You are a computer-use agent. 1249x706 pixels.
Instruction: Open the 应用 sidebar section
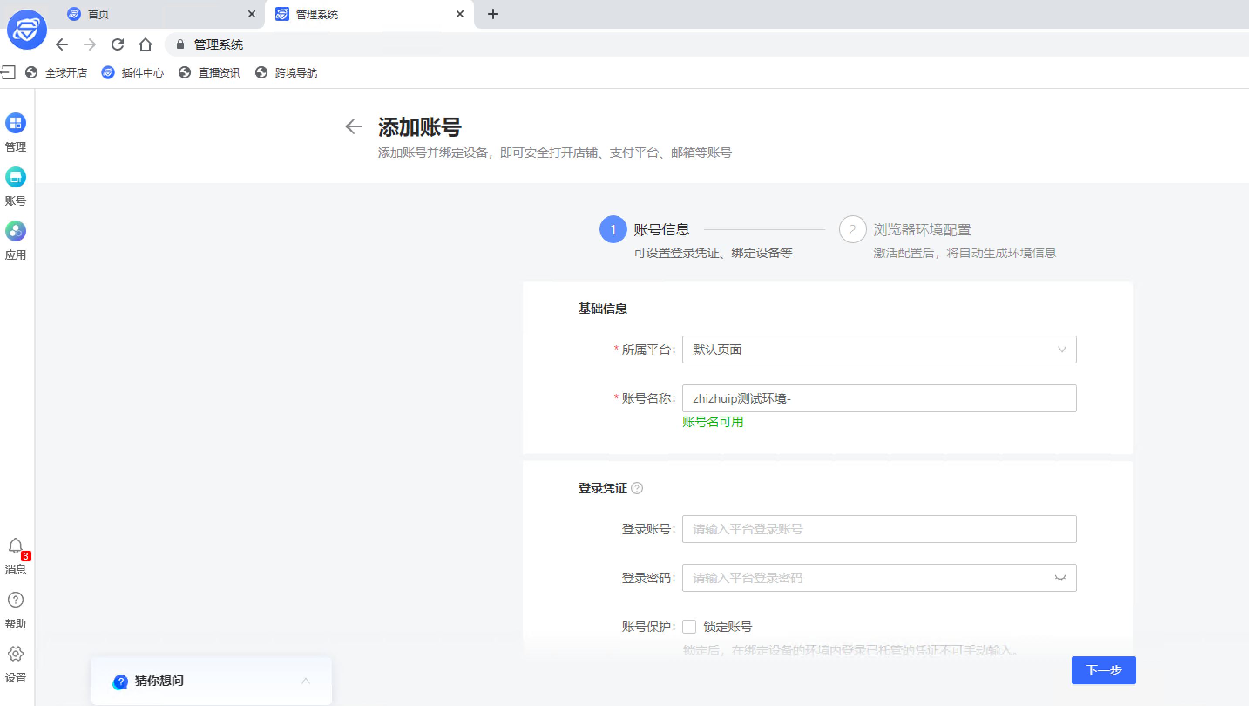click(x=16, y=241)
